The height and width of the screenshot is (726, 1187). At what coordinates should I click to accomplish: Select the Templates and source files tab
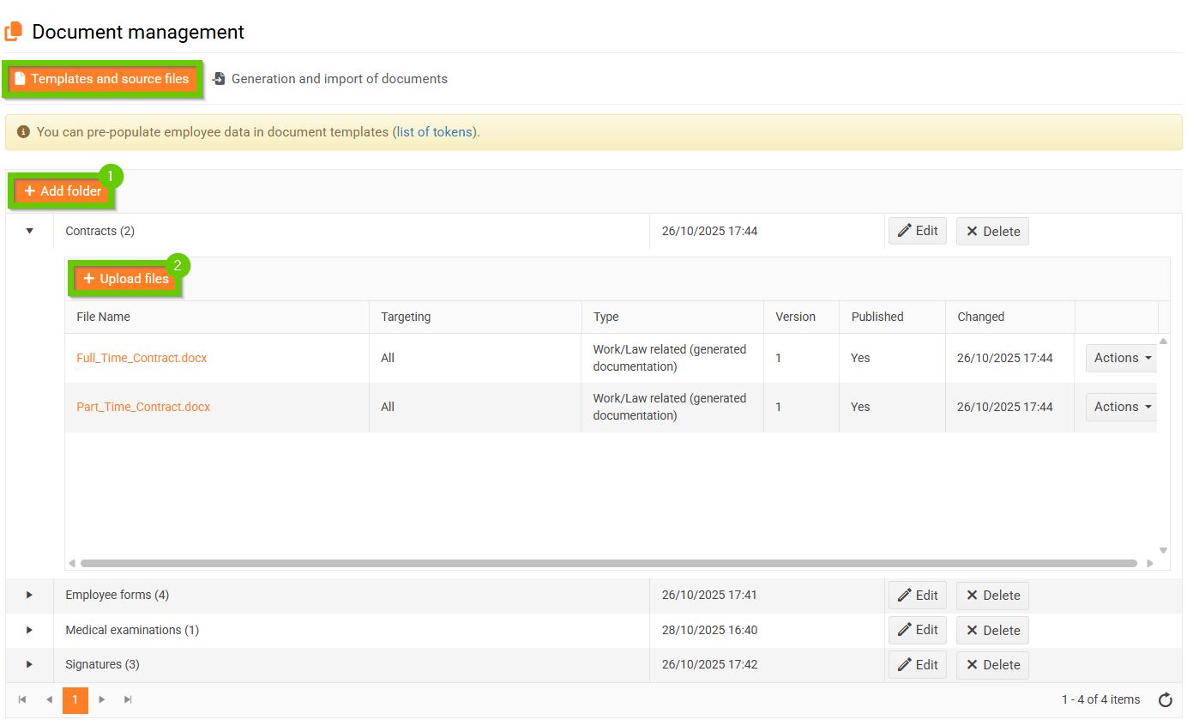pos(102,79)
